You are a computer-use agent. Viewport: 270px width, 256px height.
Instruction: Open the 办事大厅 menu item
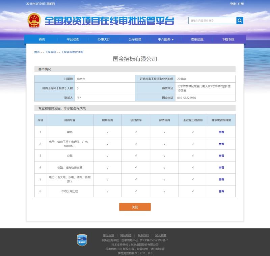[104, 39]
